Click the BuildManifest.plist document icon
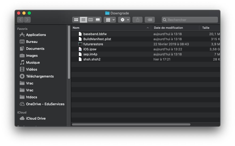The image size is (235, 146). [80, 39]
